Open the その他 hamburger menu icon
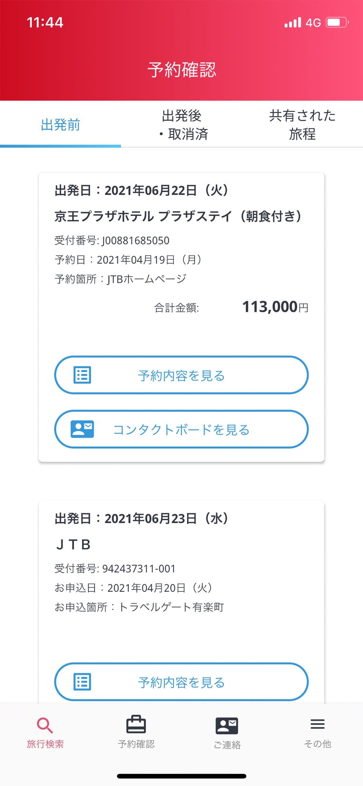This screenshot has width=363, height=786. [x=317, y=724]
